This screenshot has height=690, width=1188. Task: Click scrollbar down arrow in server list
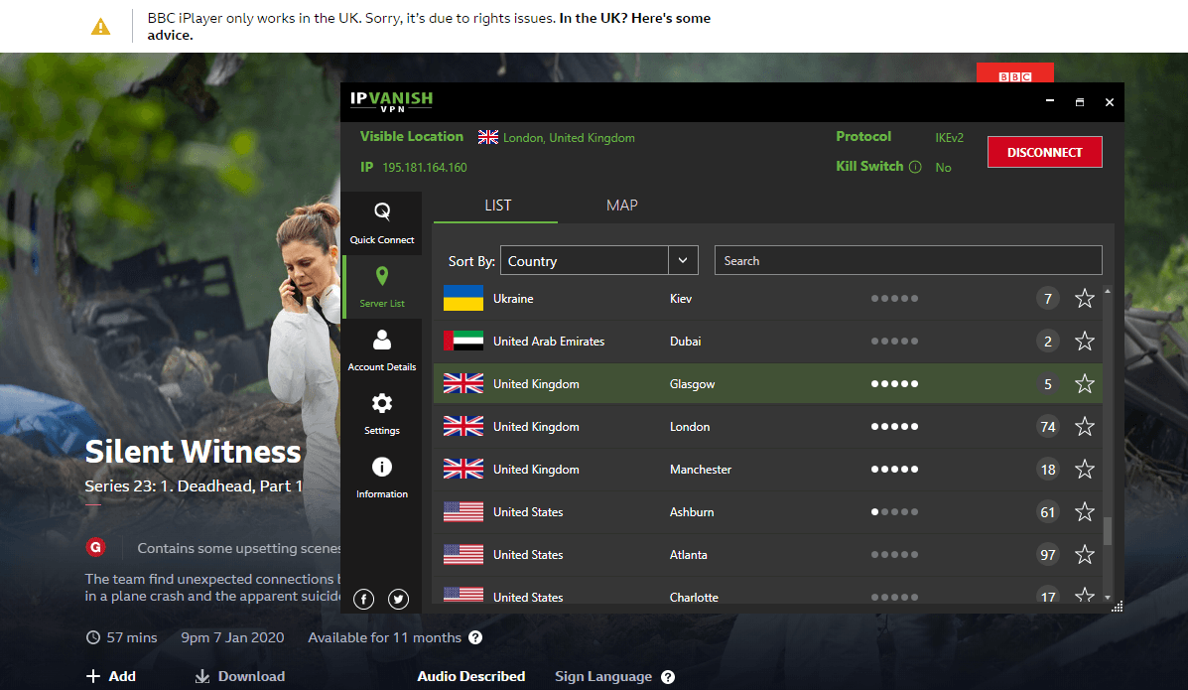pyautogui.click(x=1108, y=598)
